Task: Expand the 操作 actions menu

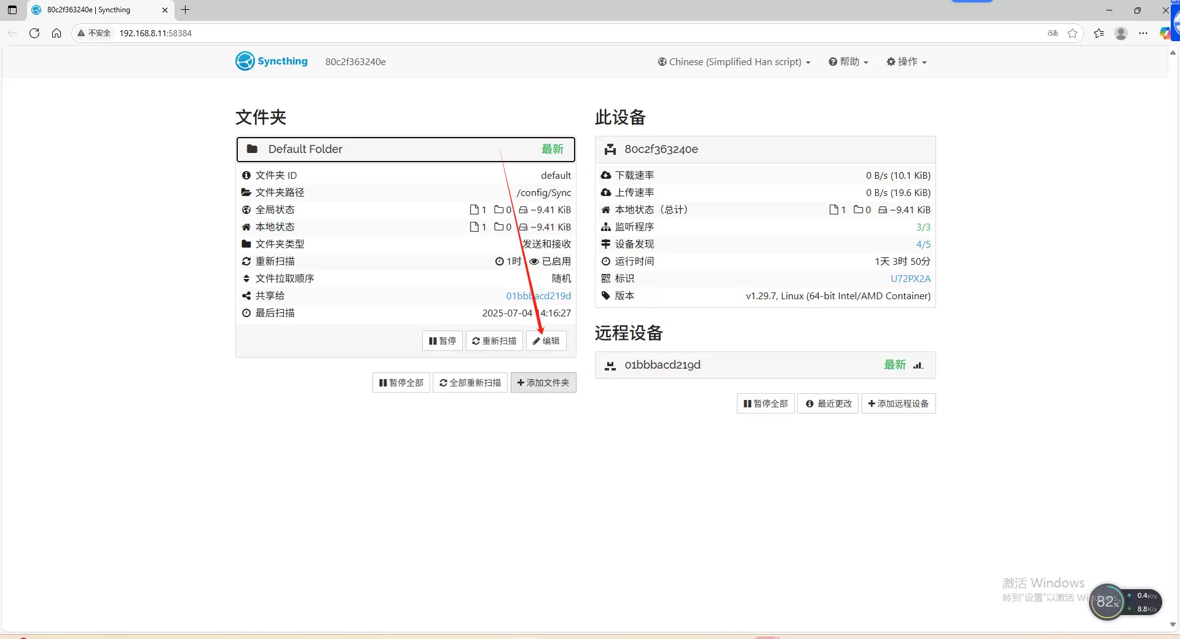Action: (x=907, y=61)
